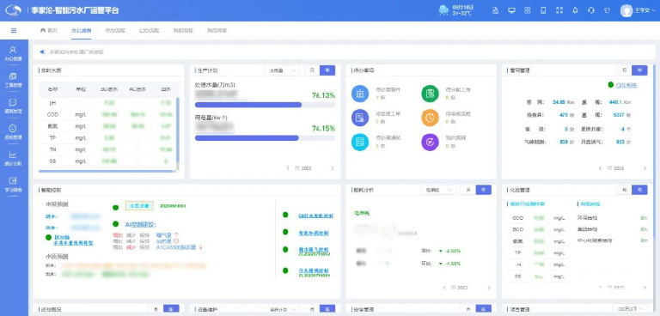This screenshot has width=660, height=316.
Task: Open the 电单耗 dropdown in 能耗分析
Action: click(x=438, y=190)
